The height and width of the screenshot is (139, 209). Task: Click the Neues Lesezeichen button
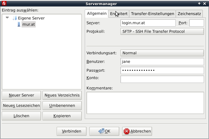point(21,105)
